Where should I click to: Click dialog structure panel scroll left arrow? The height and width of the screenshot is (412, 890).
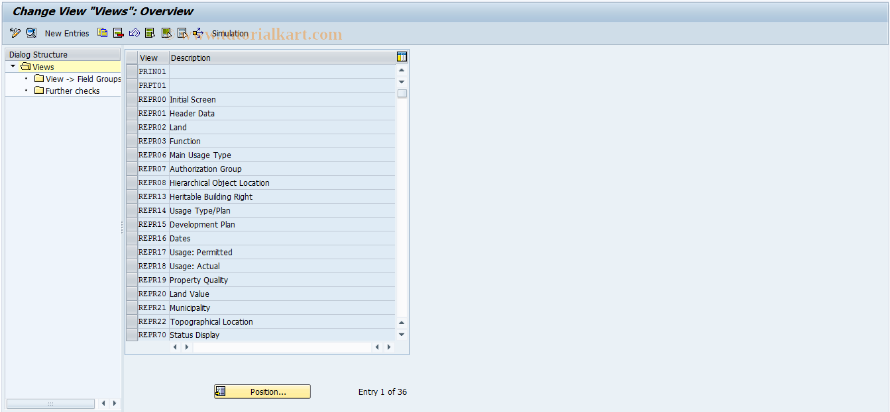pyautogui.click(x=103, y=403)
